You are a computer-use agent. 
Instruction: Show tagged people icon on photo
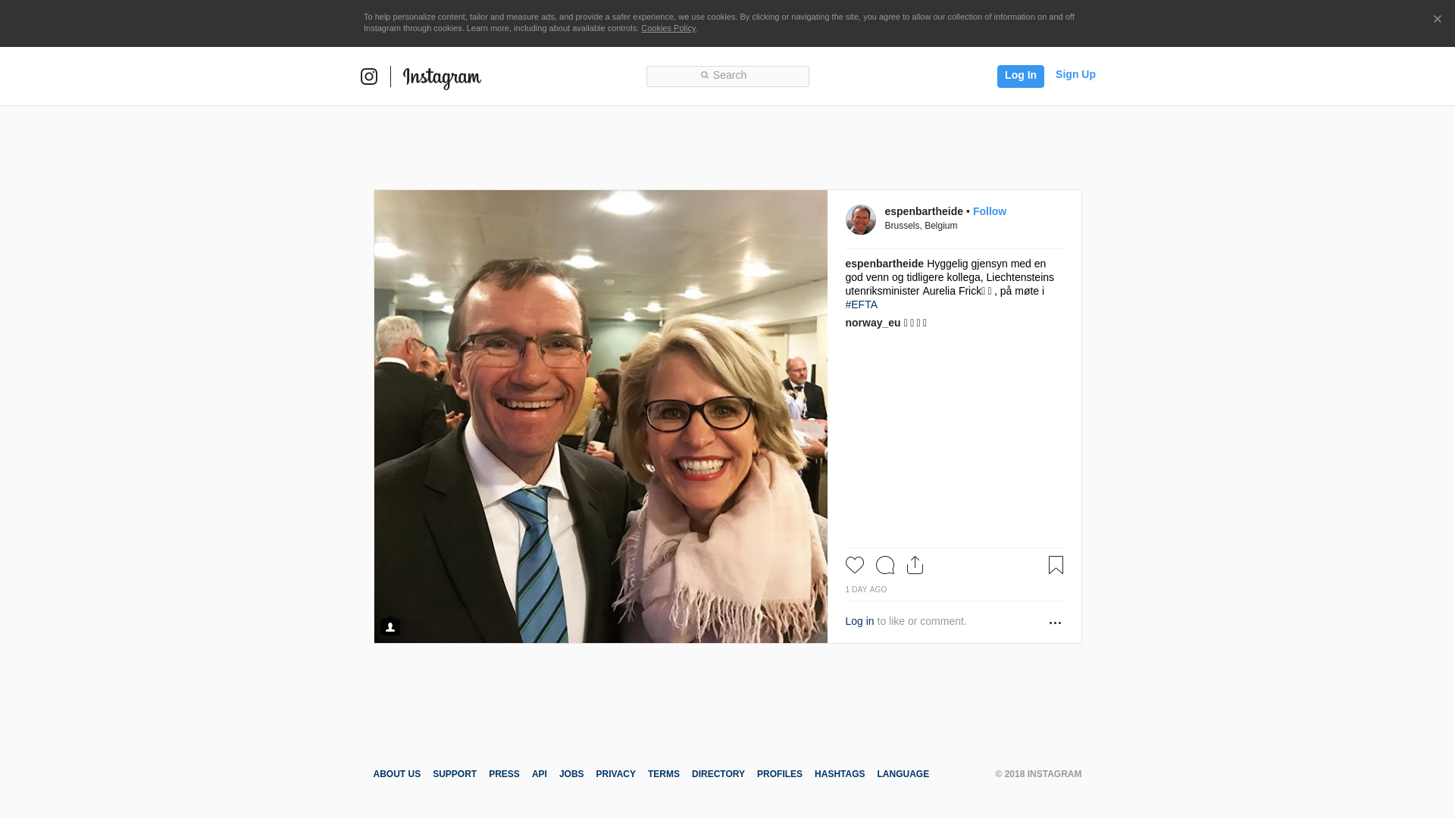(390, 627)
